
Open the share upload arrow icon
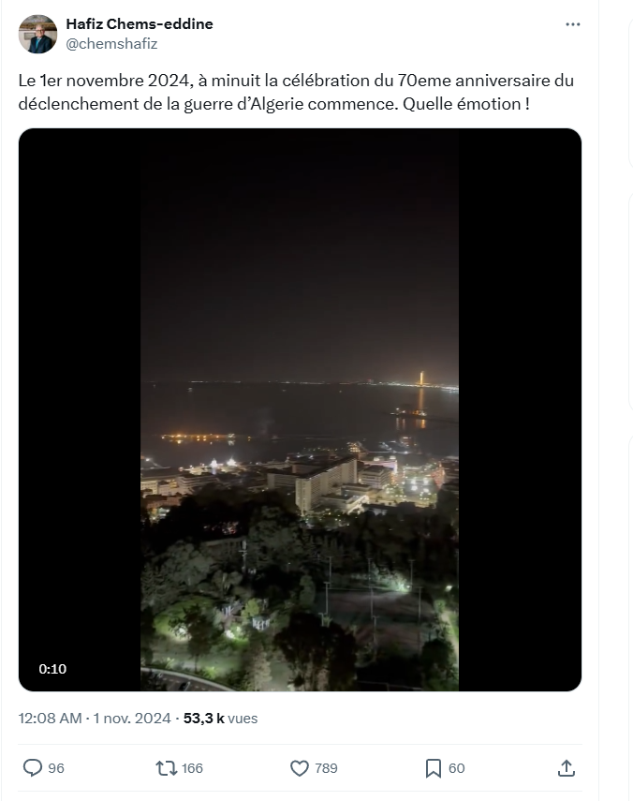pos(567,767)
